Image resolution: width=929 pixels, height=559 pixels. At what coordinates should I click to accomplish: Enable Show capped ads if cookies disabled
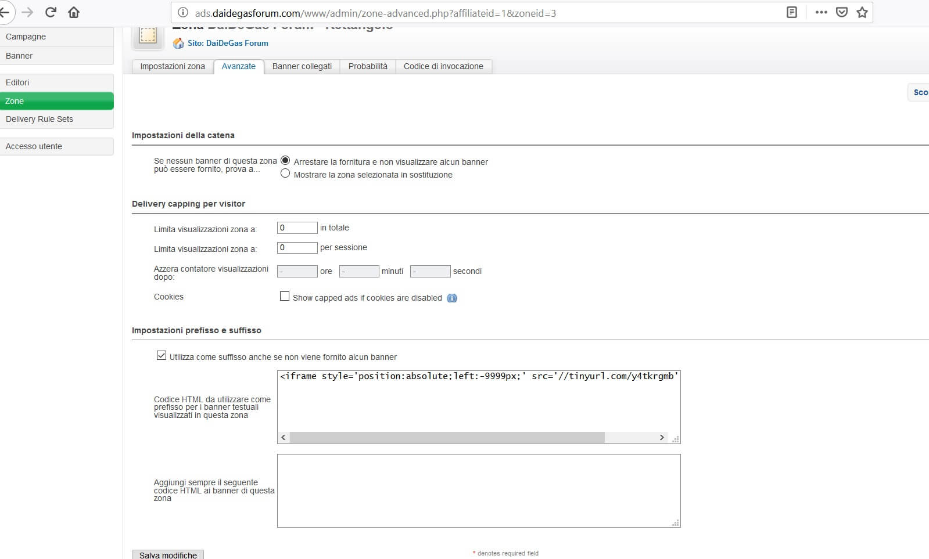pyautogui.click(x=285, y=296)
